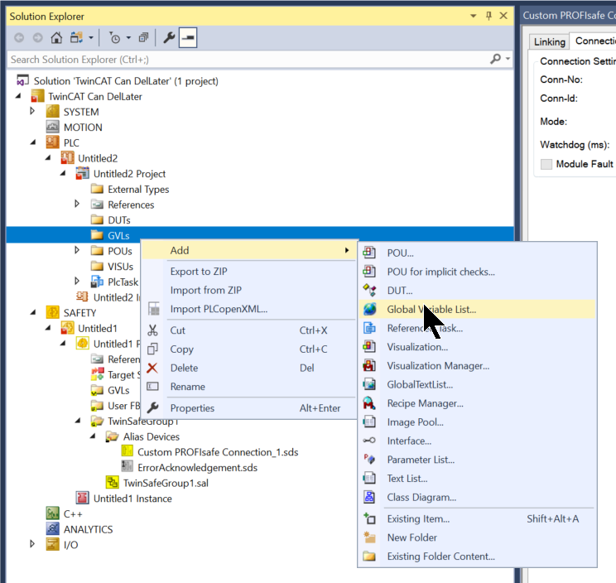Select the DUTs folder
The image size is (616, 583).
[x=119, y=220]
